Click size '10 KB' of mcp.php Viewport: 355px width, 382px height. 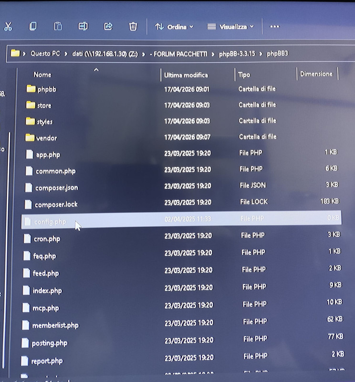point(334,302)
